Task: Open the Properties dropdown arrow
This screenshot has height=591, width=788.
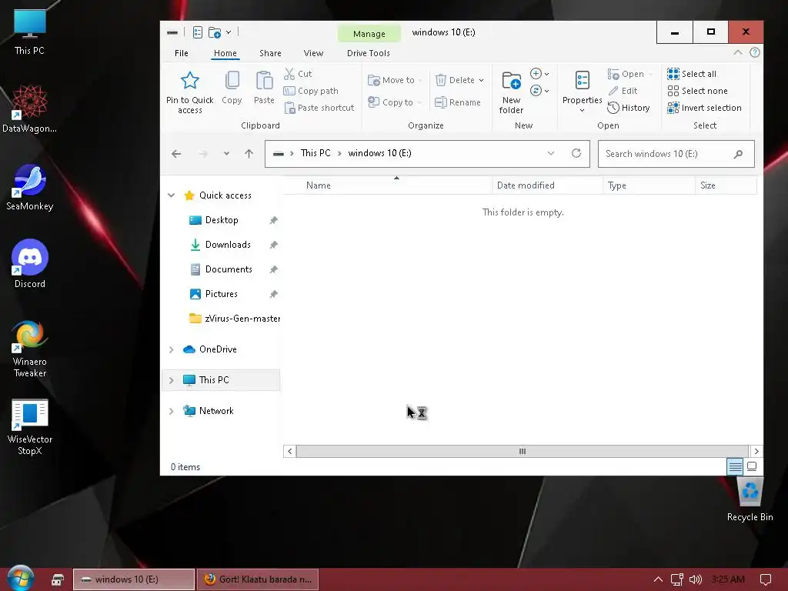Action: point(582,110)
